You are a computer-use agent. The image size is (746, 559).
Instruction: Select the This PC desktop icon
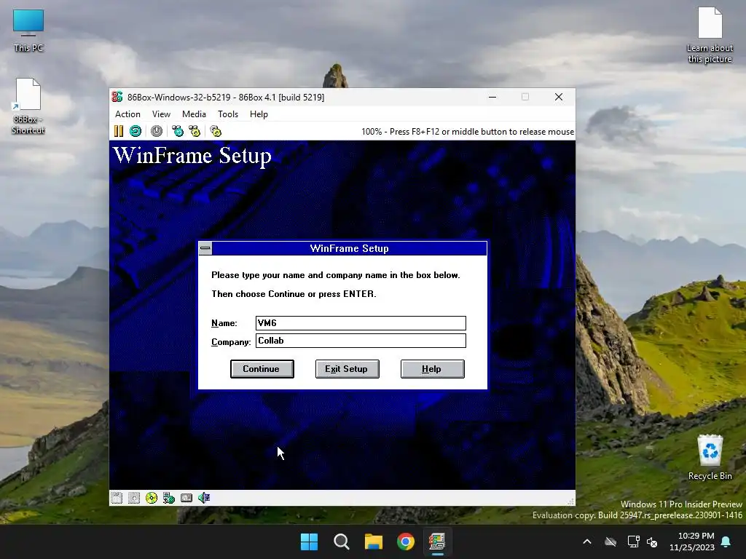tap(28, 31)
